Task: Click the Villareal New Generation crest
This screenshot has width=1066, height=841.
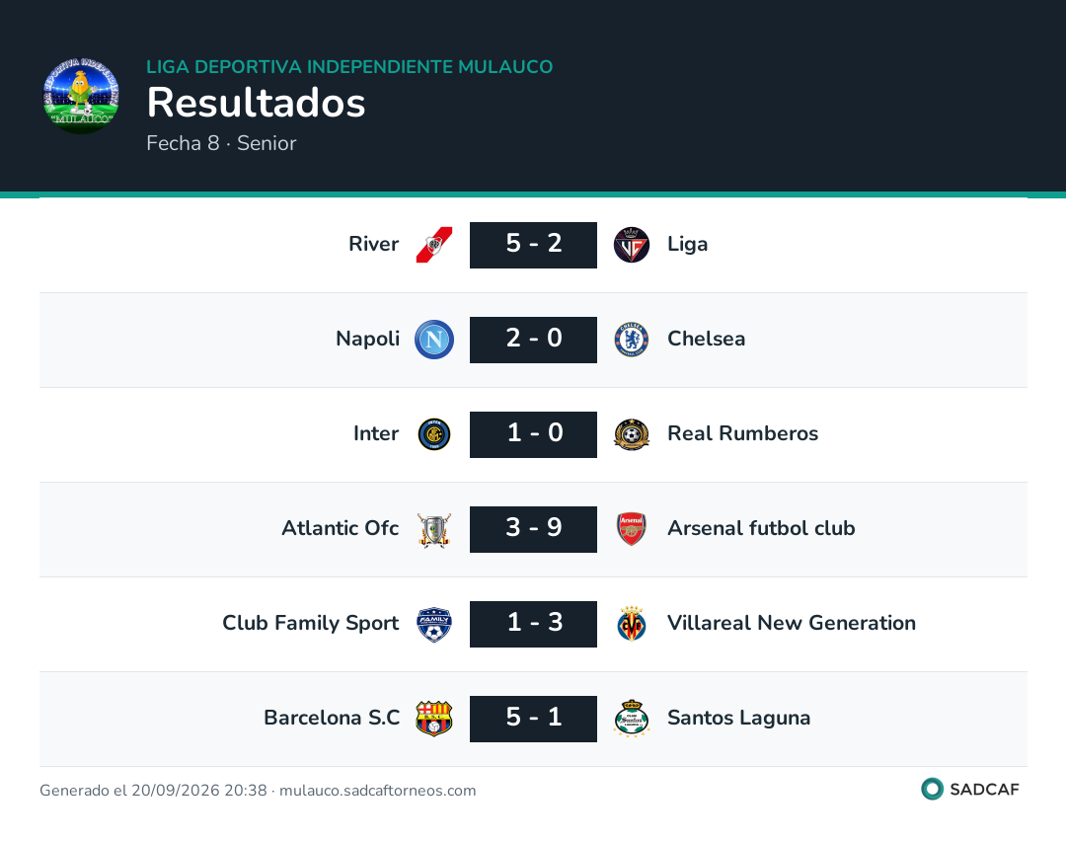Action: click(631, 624)
